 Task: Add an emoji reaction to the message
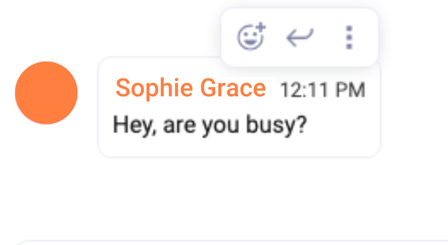251,37
